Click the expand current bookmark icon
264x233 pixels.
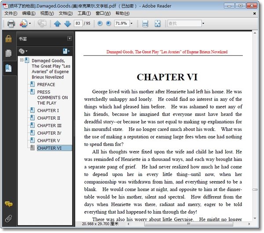66,51
